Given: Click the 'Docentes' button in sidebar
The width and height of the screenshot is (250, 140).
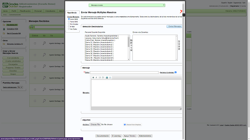Looking at the screenshot, I should tap(13, 71).
